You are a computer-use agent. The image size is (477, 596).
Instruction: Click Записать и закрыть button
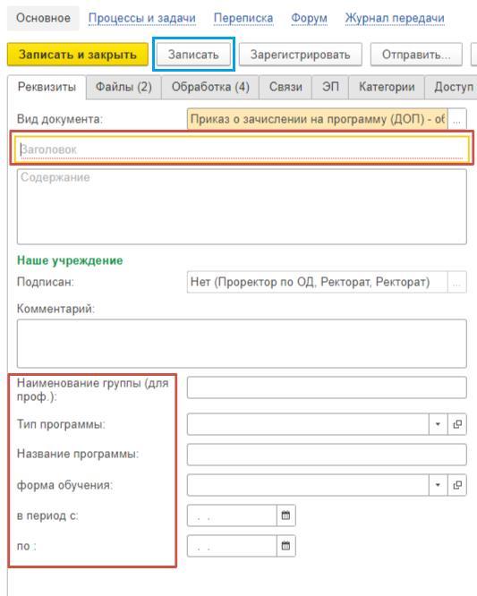click(x=78, y=55)
